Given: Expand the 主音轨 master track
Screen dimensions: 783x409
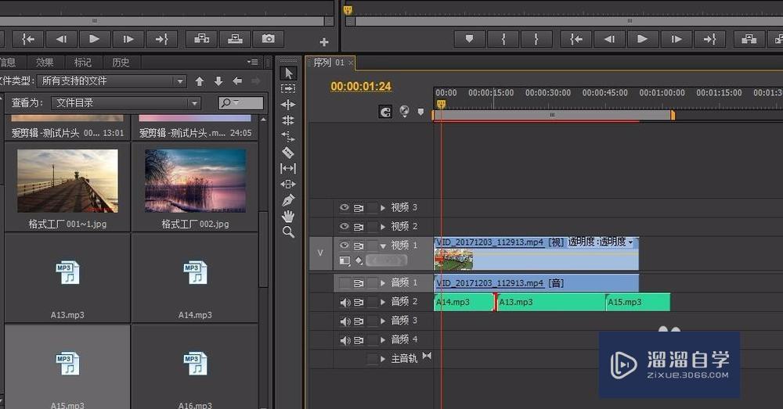Looking at the screenshot, I should [383, 359].
